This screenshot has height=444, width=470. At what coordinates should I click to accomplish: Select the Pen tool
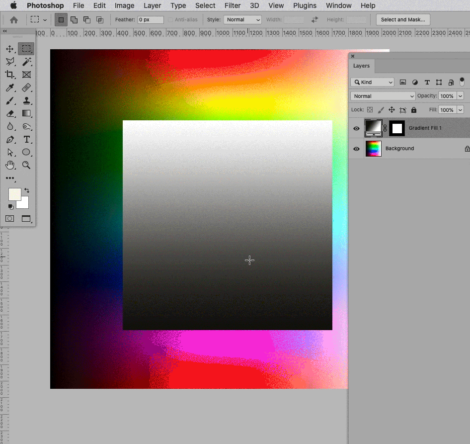tap(10, 139)
